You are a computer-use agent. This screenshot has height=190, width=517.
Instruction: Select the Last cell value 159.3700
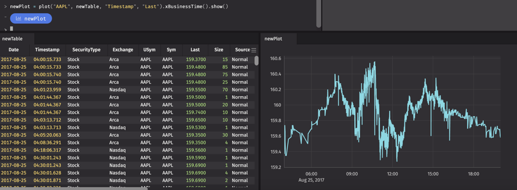click(x=196, y=59)
